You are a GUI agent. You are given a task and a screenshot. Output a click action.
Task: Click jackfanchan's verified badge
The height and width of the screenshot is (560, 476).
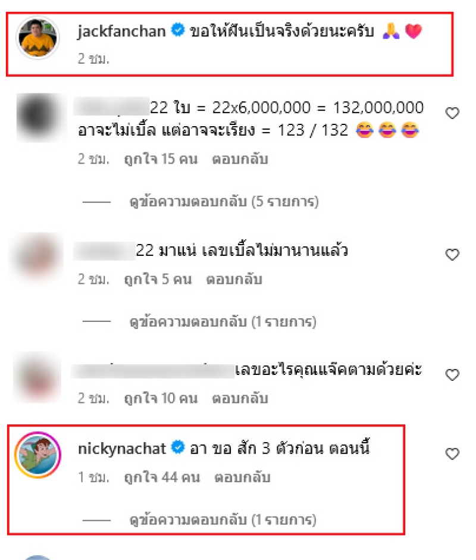click(x=177, y=30)
